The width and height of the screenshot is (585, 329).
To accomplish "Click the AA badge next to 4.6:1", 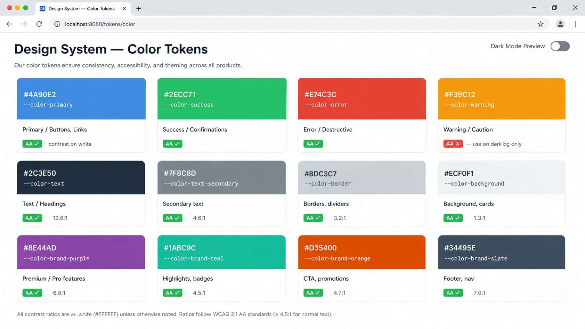I will point(173,218).
